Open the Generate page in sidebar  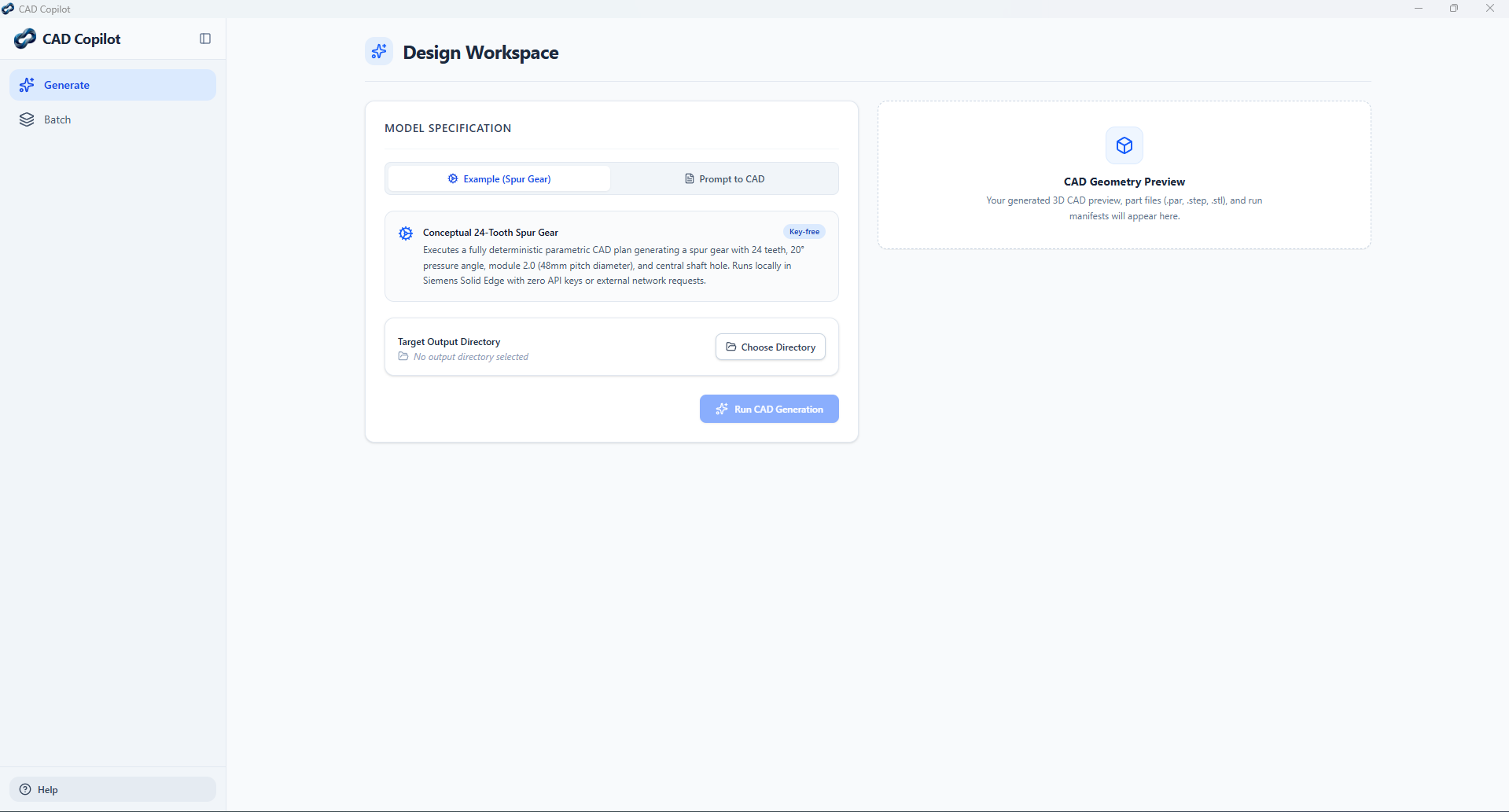pyautogui.click(x=112, y=85)
